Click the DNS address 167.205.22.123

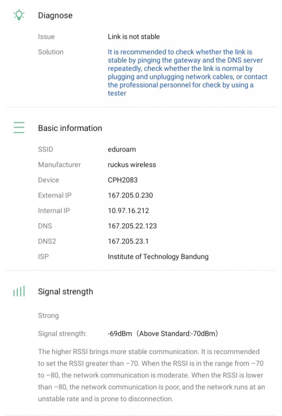tap(132, 226)
